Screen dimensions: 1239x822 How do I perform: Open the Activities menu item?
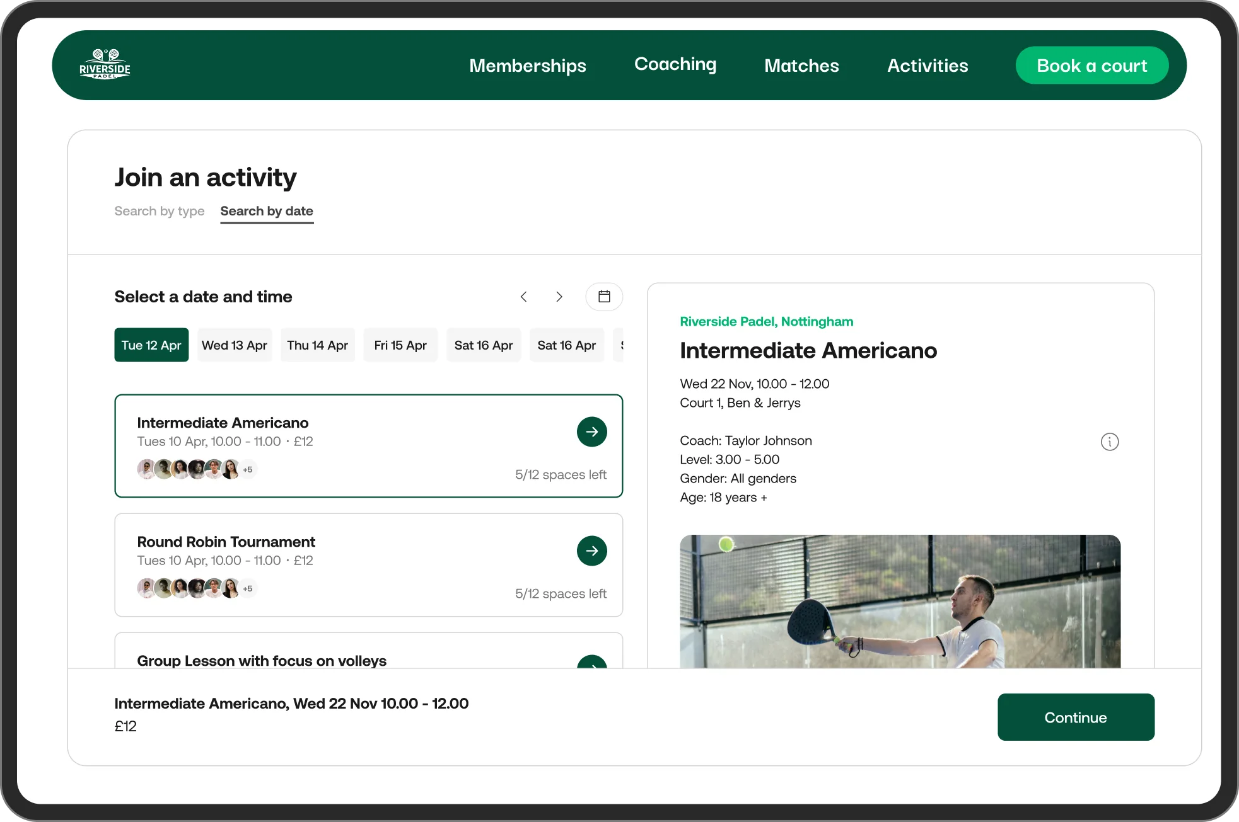point(928,66)
